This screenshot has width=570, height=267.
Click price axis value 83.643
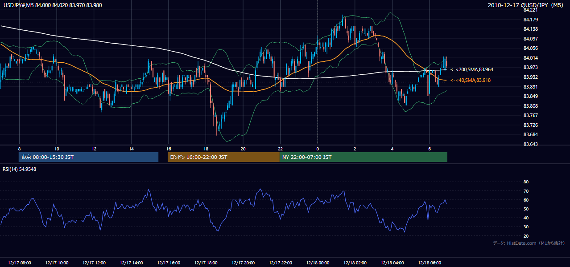530,144
